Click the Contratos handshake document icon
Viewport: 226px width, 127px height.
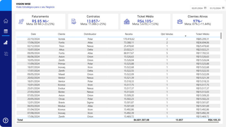coord(74,21)
